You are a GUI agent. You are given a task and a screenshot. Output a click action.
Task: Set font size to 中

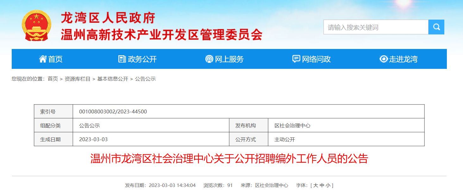322,185
